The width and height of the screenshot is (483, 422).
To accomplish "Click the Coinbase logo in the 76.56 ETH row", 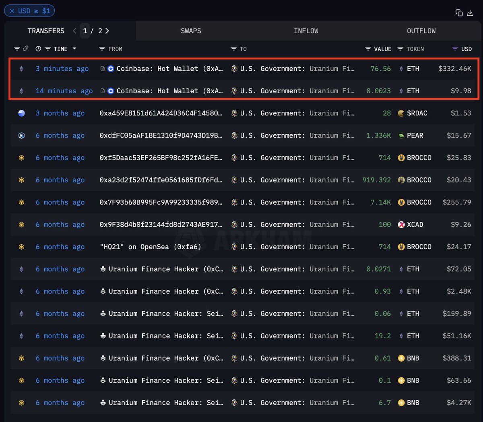I will tap(111, 69).
